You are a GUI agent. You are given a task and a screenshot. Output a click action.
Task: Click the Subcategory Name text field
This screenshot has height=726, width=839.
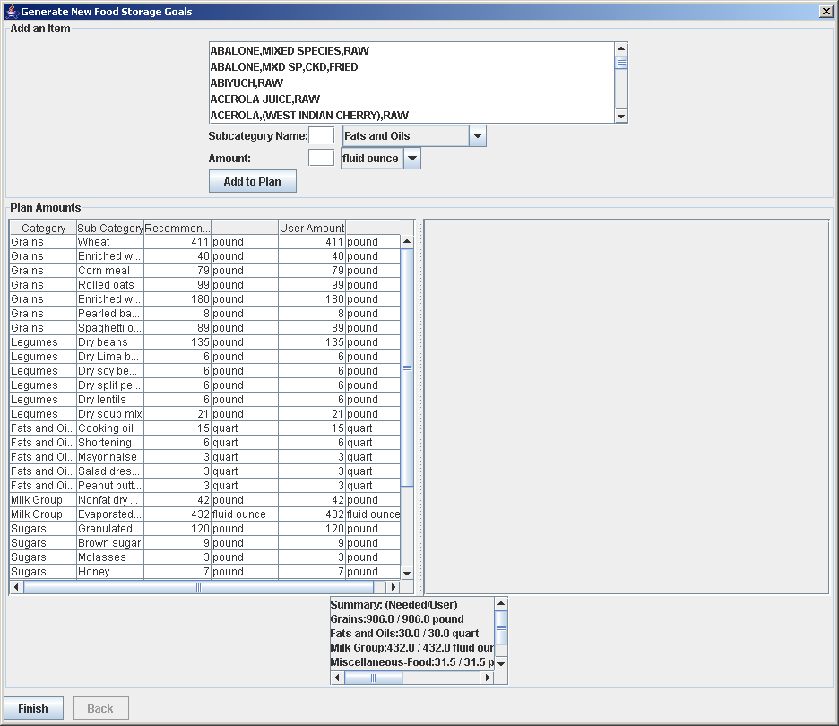[321, 136]
